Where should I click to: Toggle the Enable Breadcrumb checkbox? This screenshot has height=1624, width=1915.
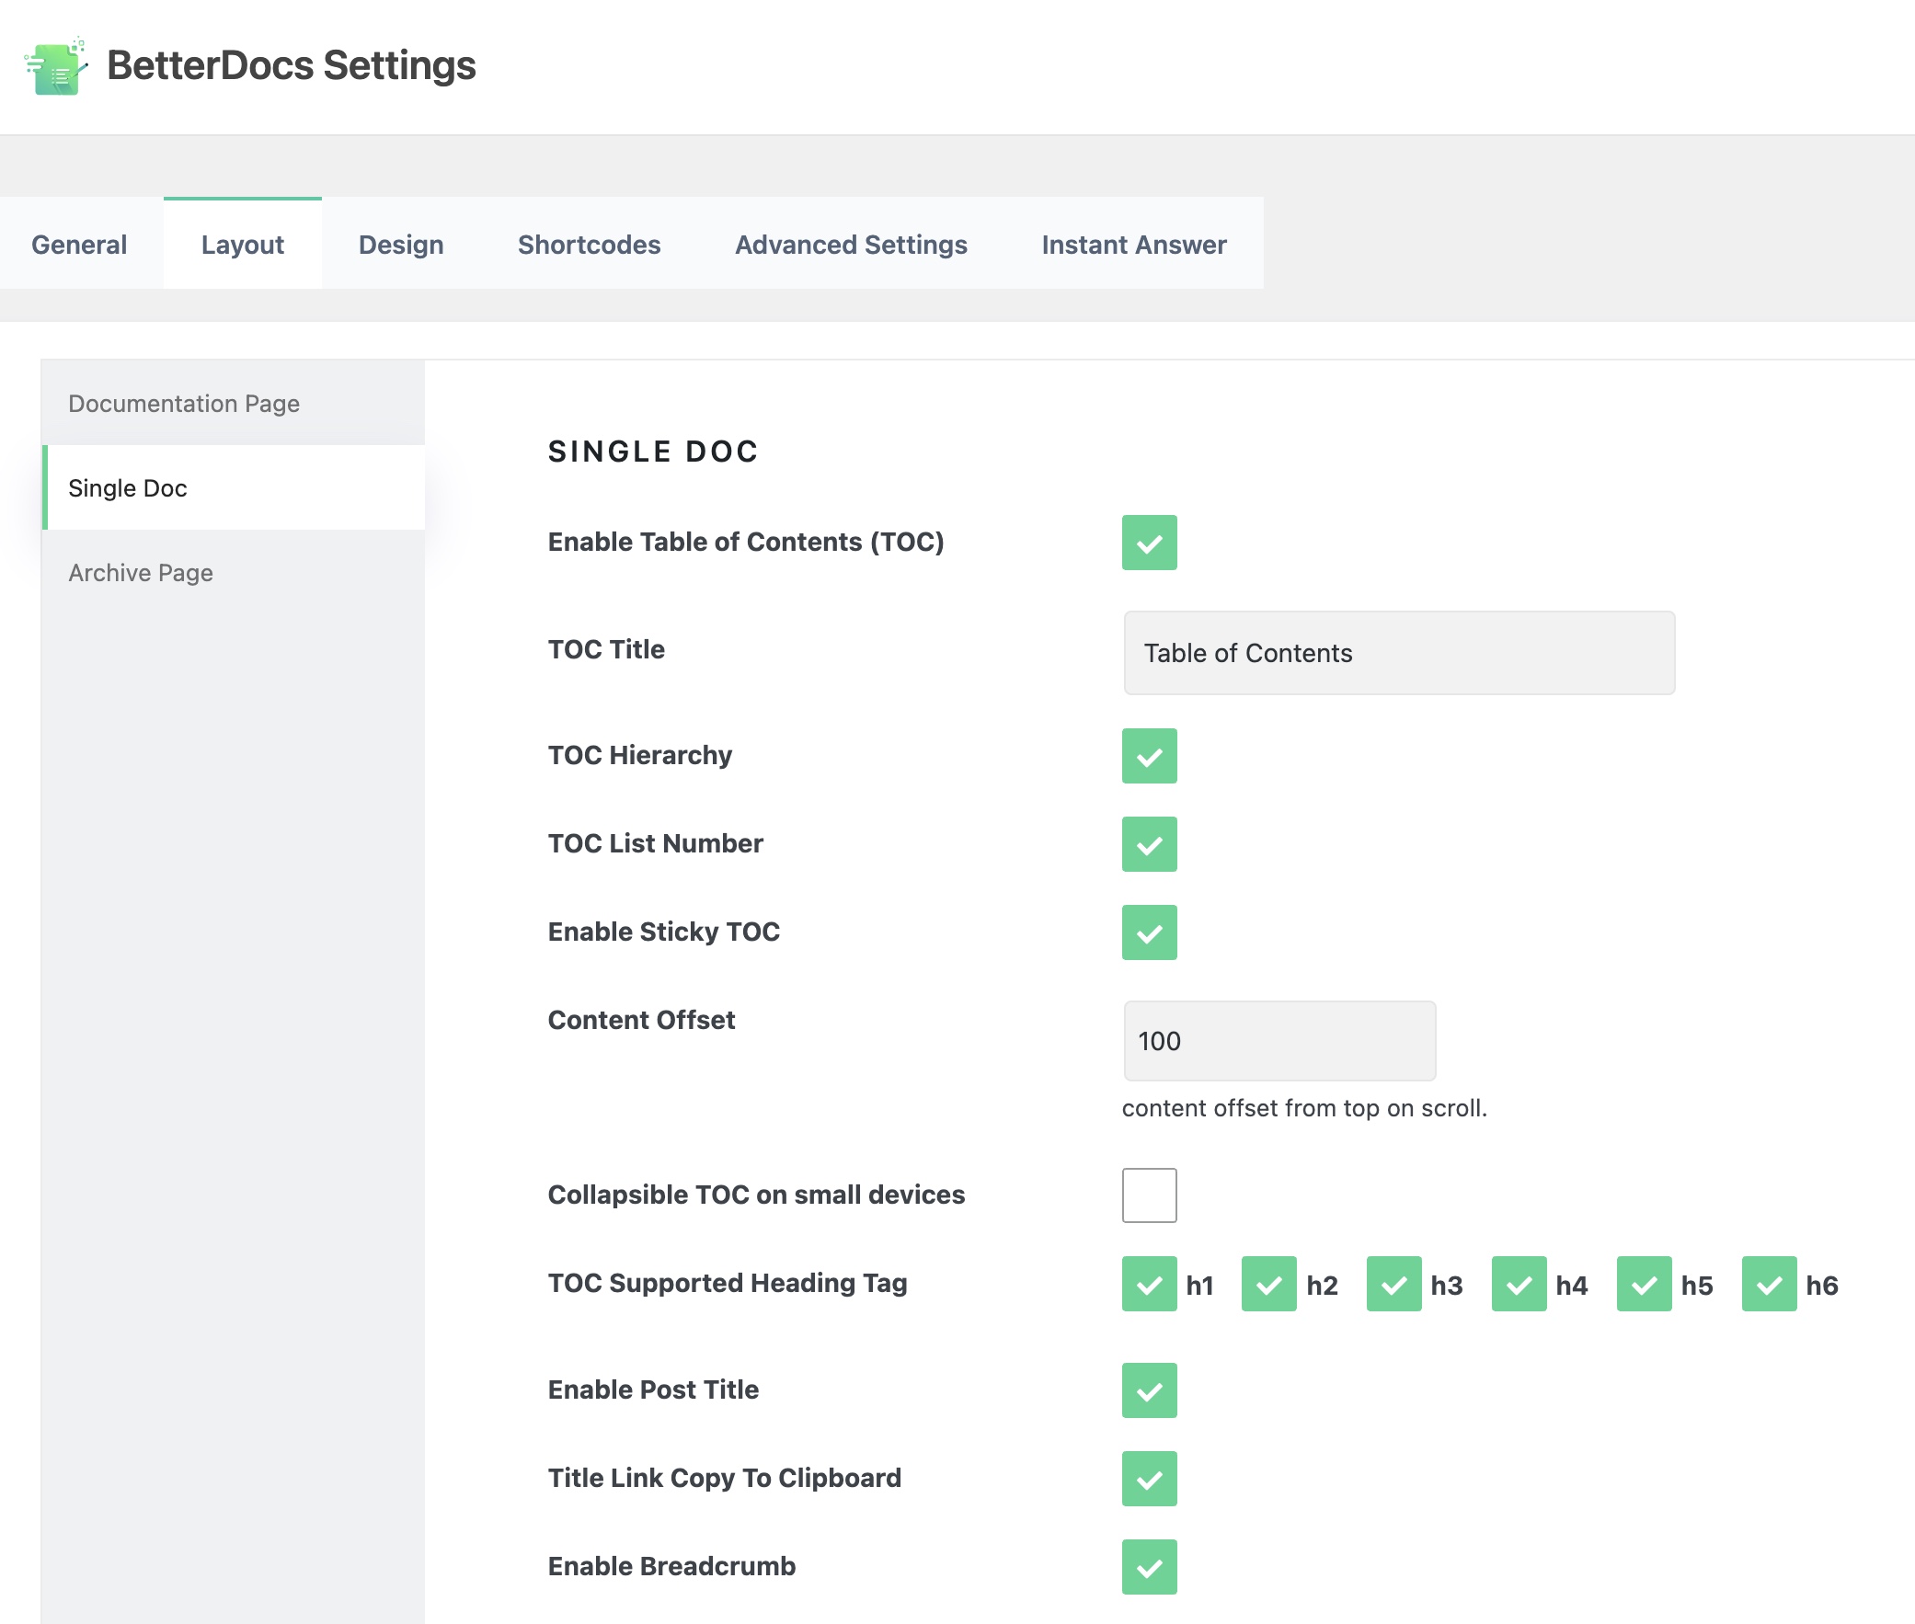[x=1149, y=1567]
